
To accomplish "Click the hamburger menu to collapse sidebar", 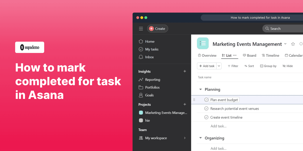I will tap(141, 28).
